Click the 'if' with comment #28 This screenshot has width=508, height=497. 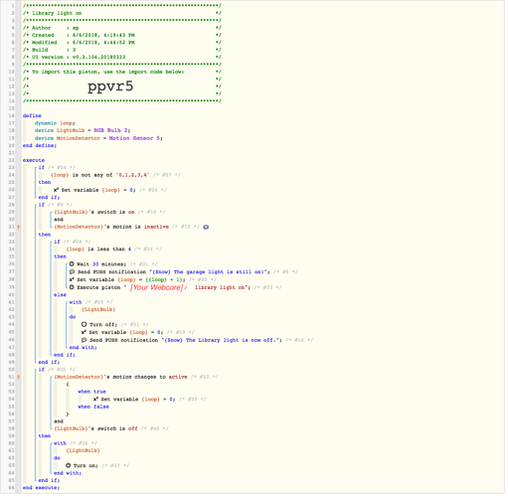click(57, 243)
